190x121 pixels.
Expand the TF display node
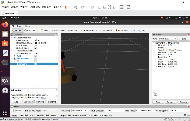[x=12, y=61]
